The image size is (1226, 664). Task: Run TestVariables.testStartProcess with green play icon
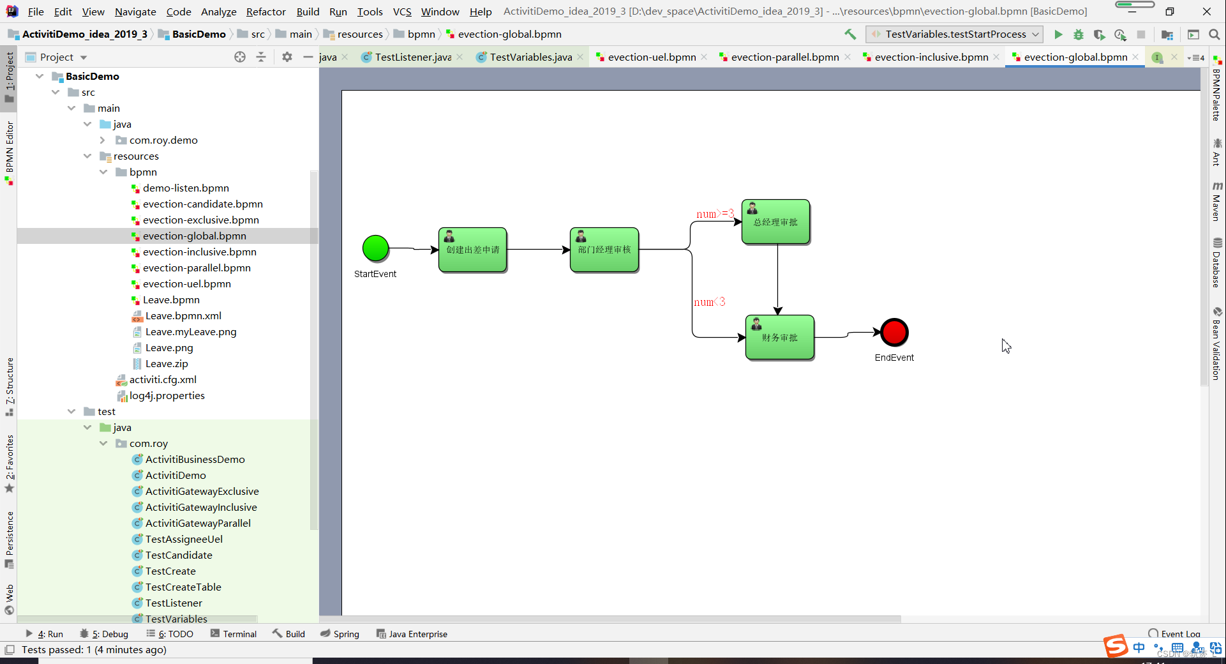click(x=1058, y=34)
